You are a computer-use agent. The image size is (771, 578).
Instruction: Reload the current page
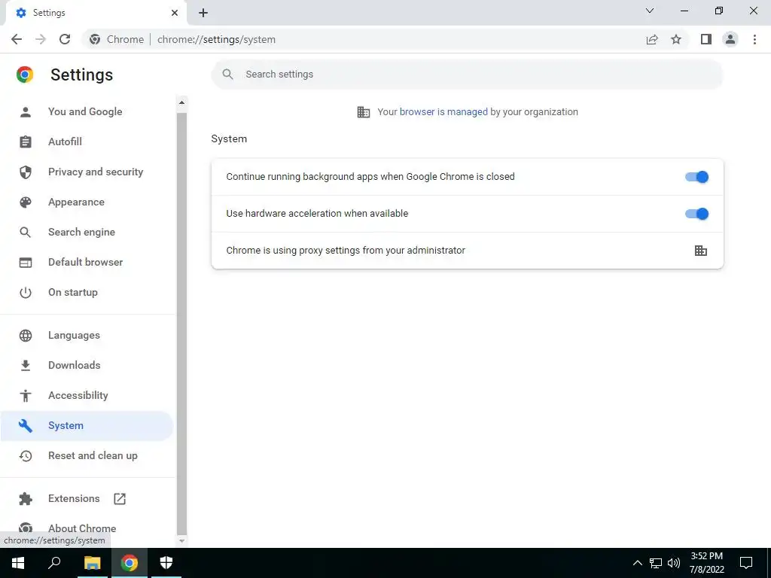coord(65,39)
